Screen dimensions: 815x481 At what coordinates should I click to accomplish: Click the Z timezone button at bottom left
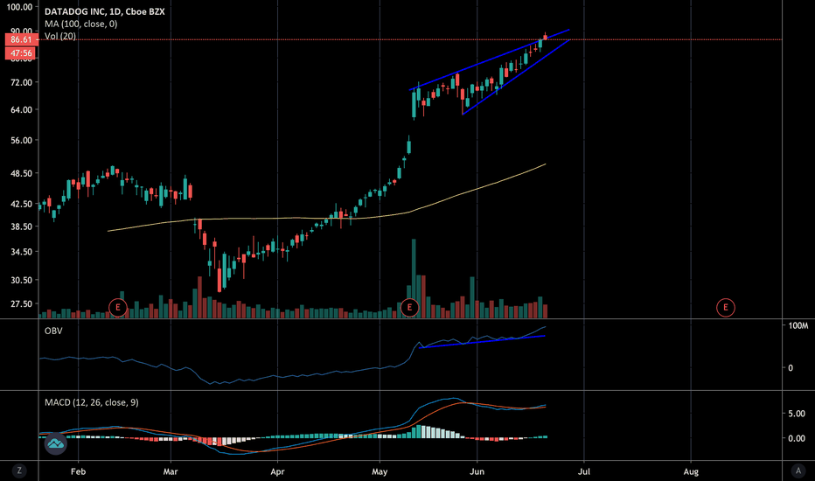point(19,471)
